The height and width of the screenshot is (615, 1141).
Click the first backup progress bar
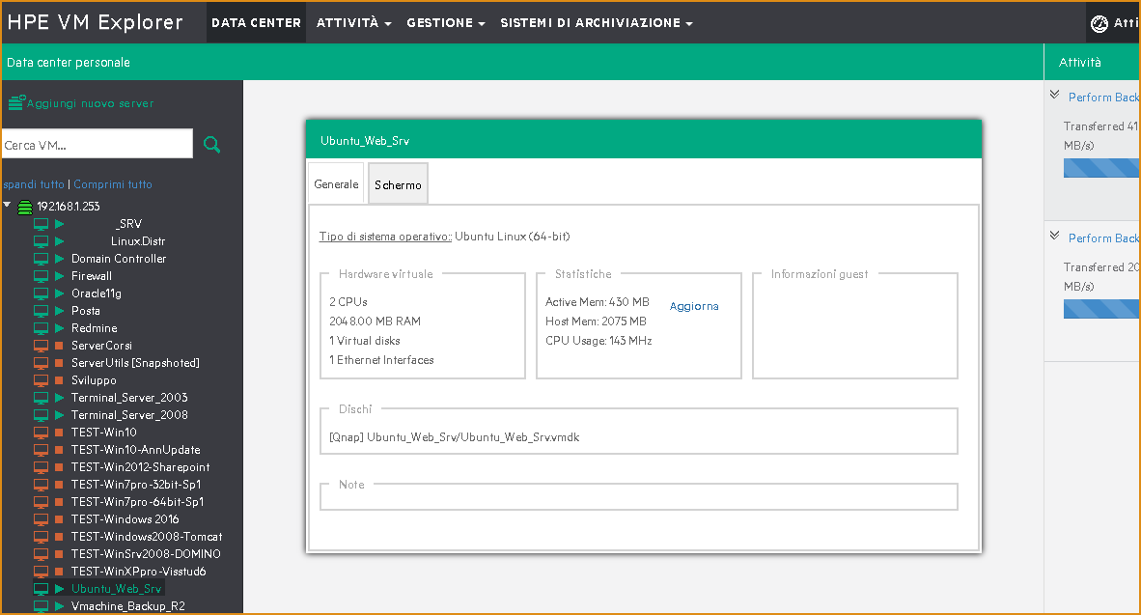(x=1101, y=168)
